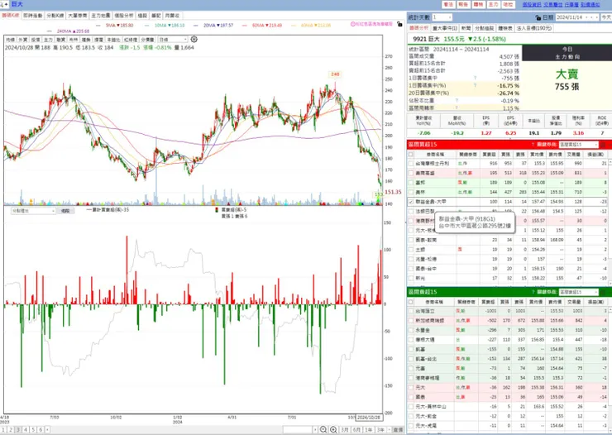Select the 1年 range button
The height and width of the screenshot is (435, 612).
[369, 429]
